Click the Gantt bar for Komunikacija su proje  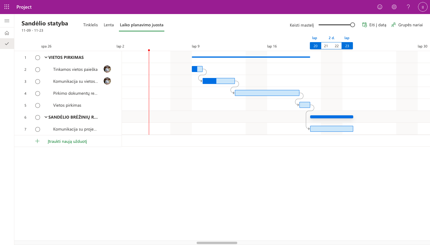point(332,129)
